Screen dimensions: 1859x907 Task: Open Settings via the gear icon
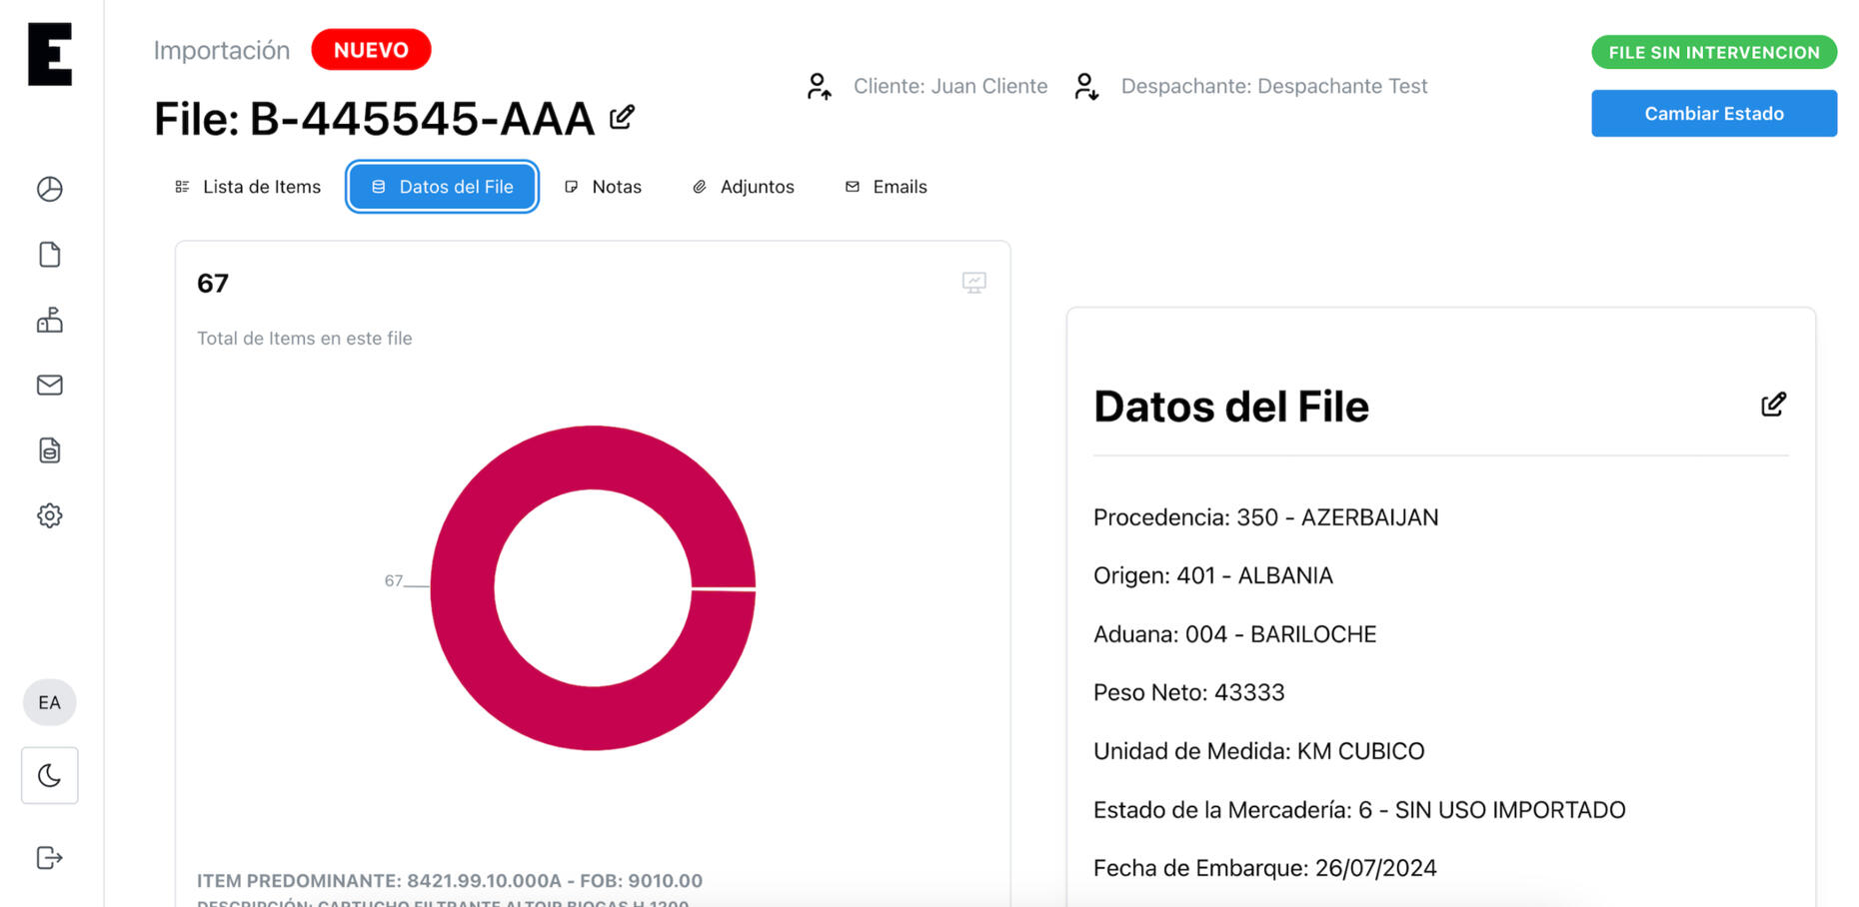[49, 515]
